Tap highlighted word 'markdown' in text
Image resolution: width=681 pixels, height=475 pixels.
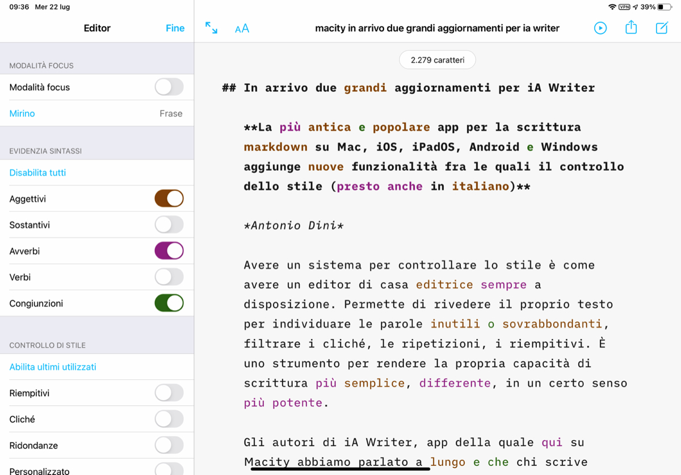(275, 147)
